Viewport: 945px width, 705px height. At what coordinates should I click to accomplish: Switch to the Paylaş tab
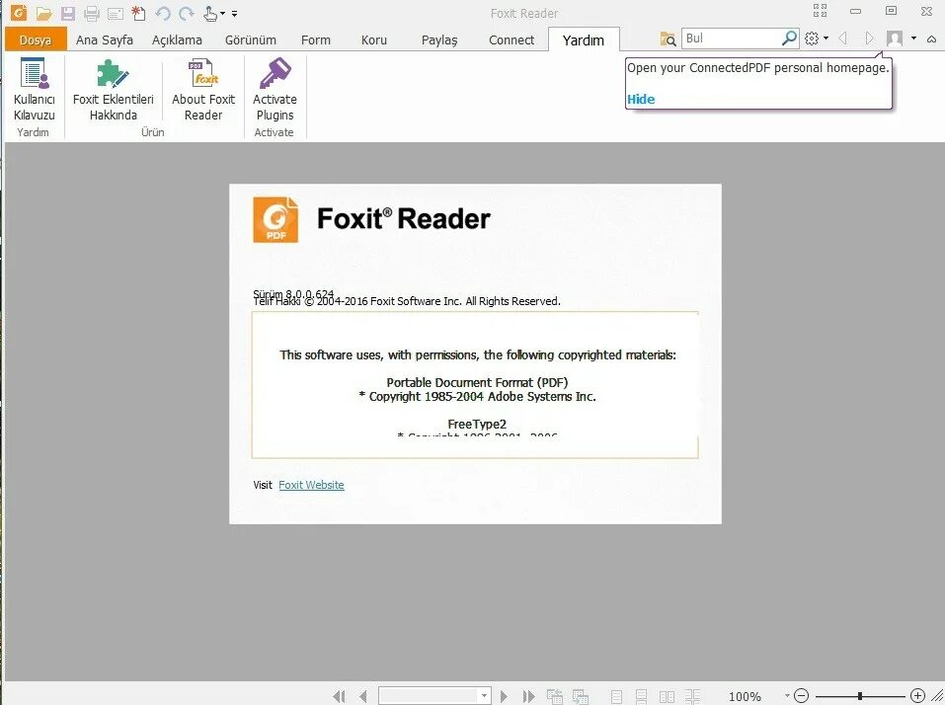(439, 39)
